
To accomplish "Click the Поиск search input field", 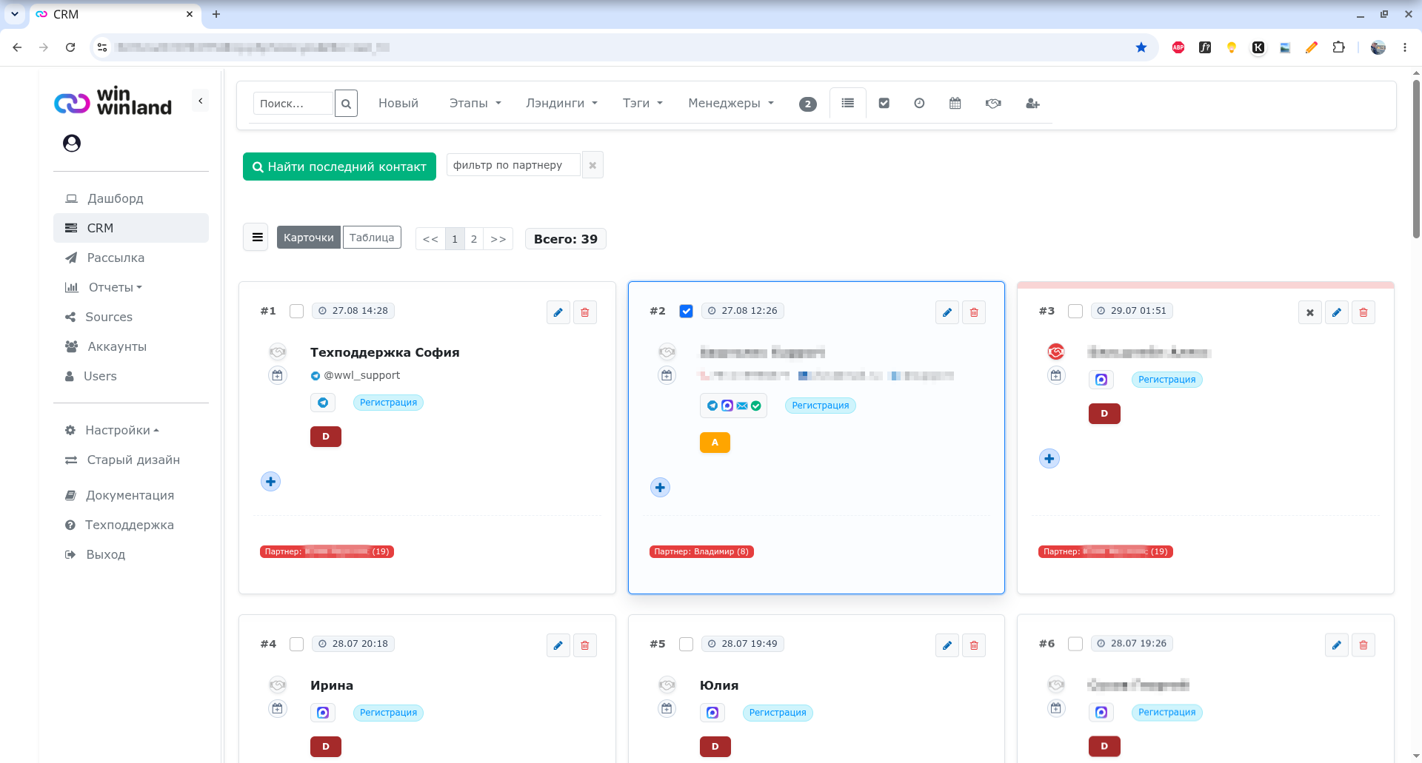I will point(293,104).
